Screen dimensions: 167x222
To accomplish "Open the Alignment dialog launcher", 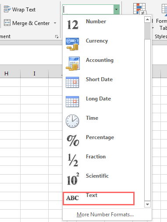I will click(x=57, y=36).
